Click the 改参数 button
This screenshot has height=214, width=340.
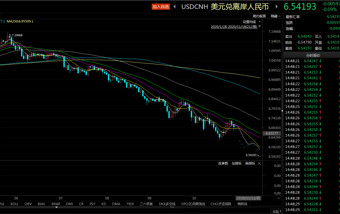[223, 163]
